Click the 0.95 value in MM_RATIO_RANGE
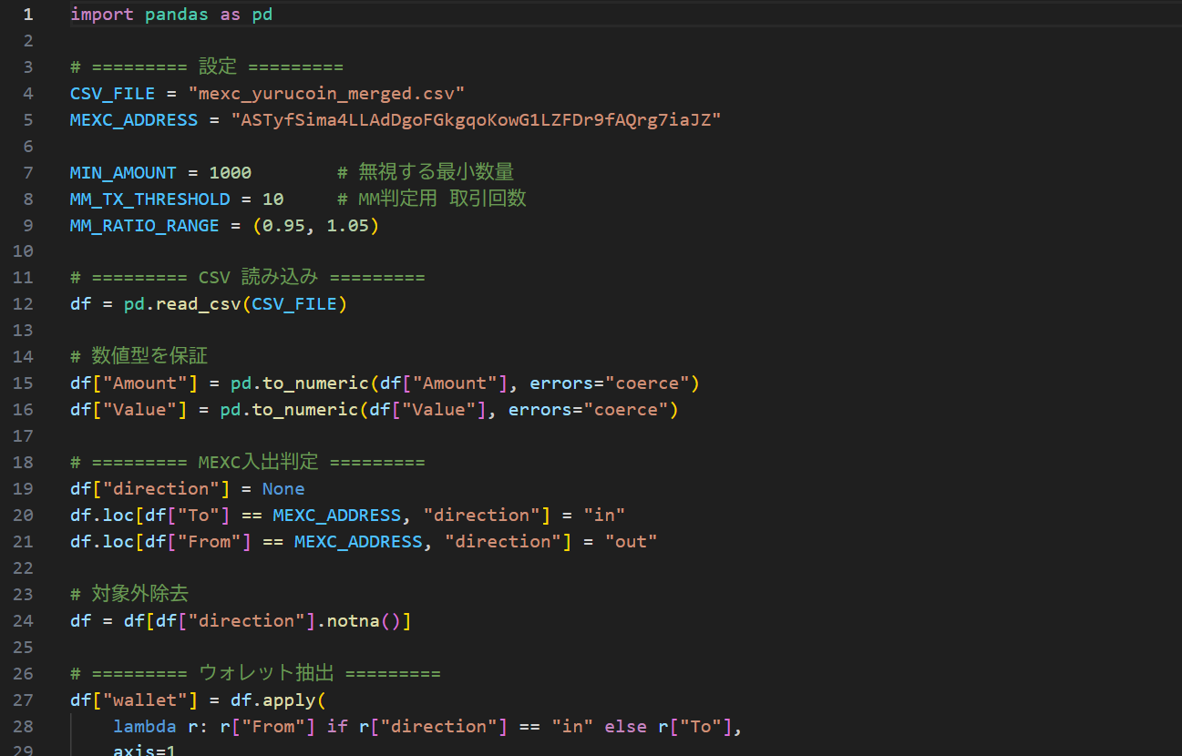 click(x=283, y=225)
